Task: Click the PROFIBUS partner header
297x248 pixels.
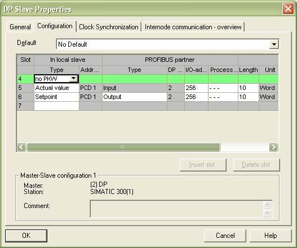Action: 170,60
